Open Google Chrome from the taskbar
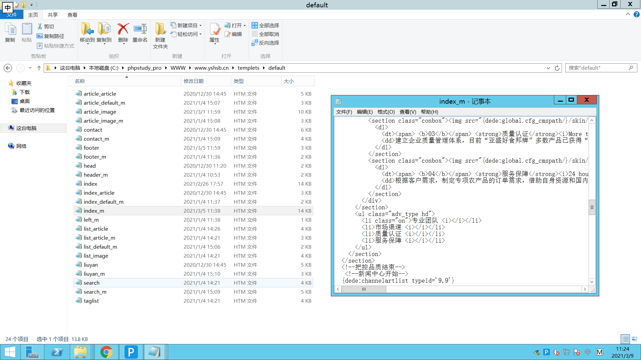The image size is (641, 360). click(106, 352)
